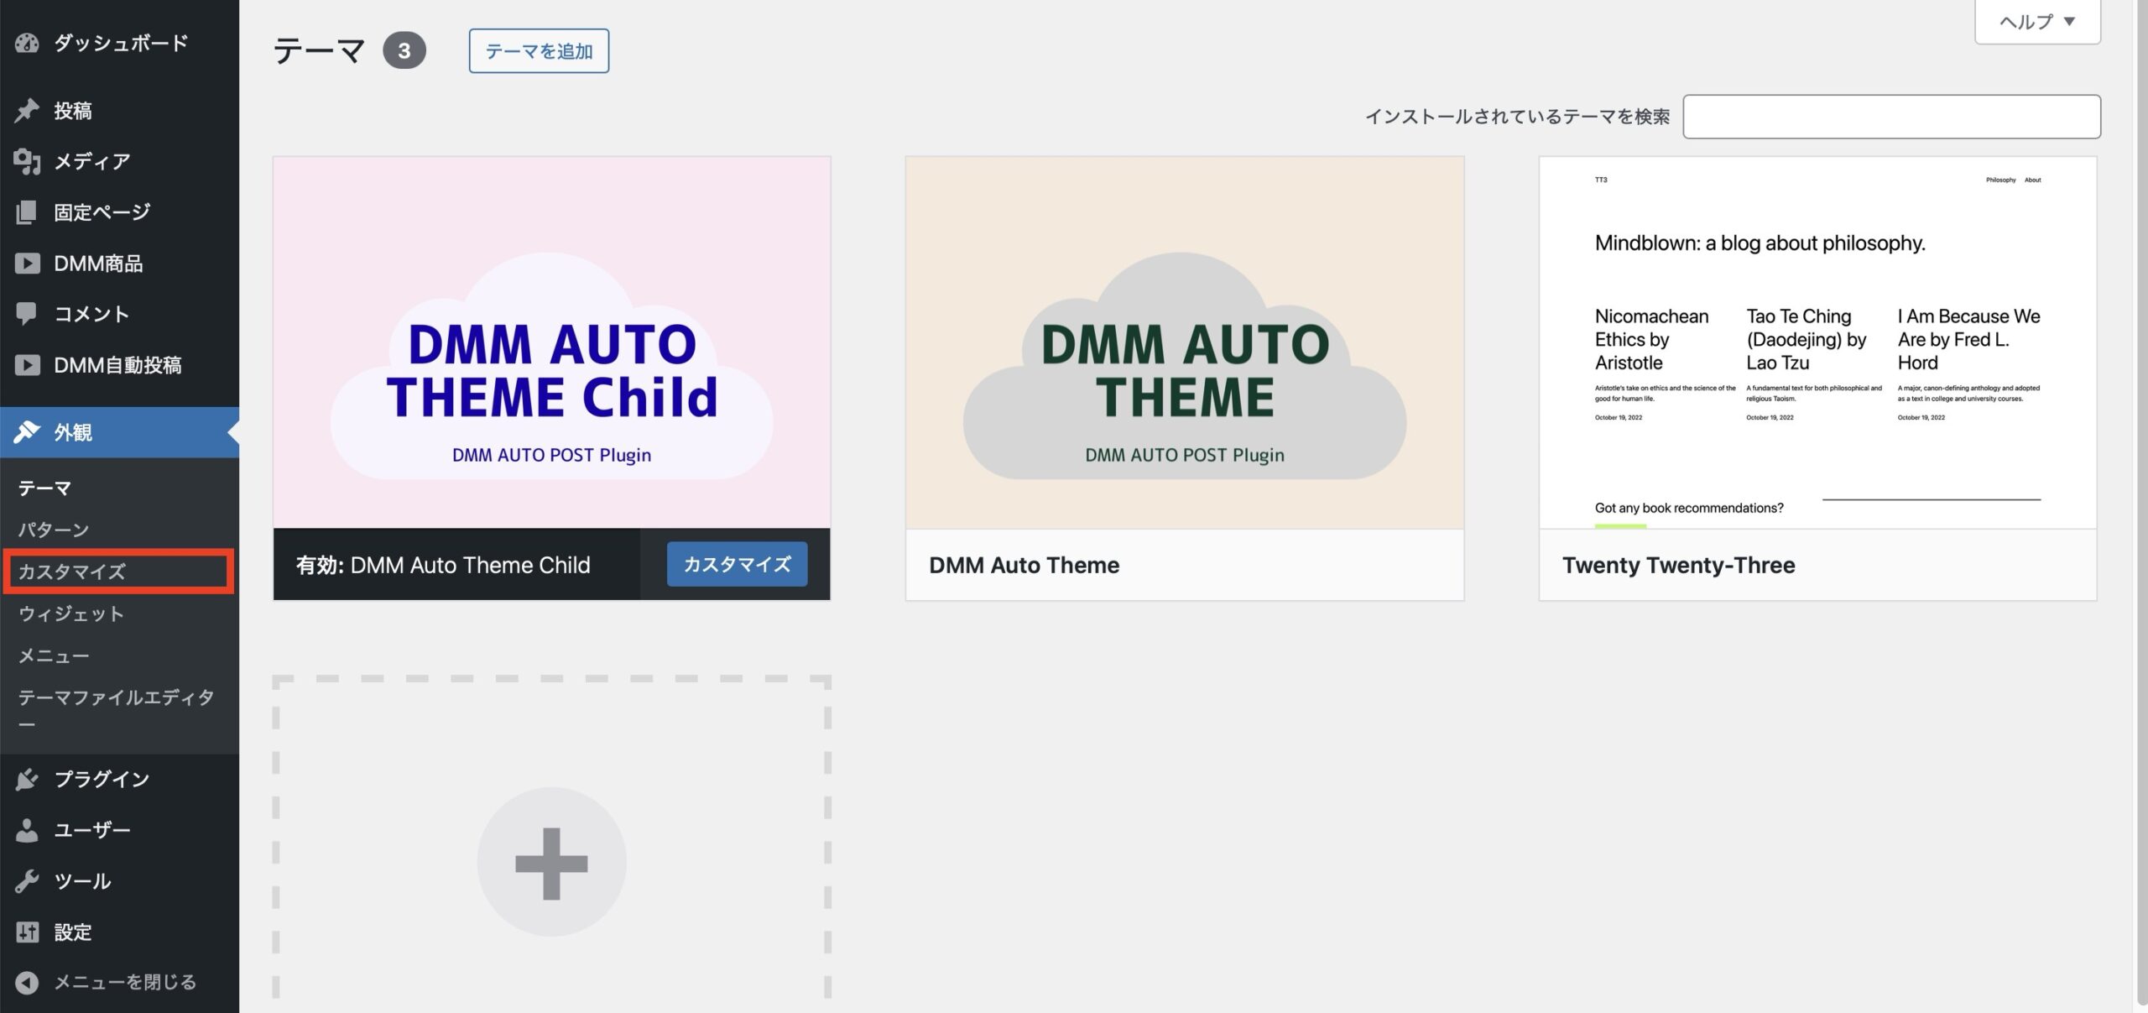The height and width of the screenshot is (1013, 2148).
Task: Click the 設定 sliders icon
Action: 27,932
